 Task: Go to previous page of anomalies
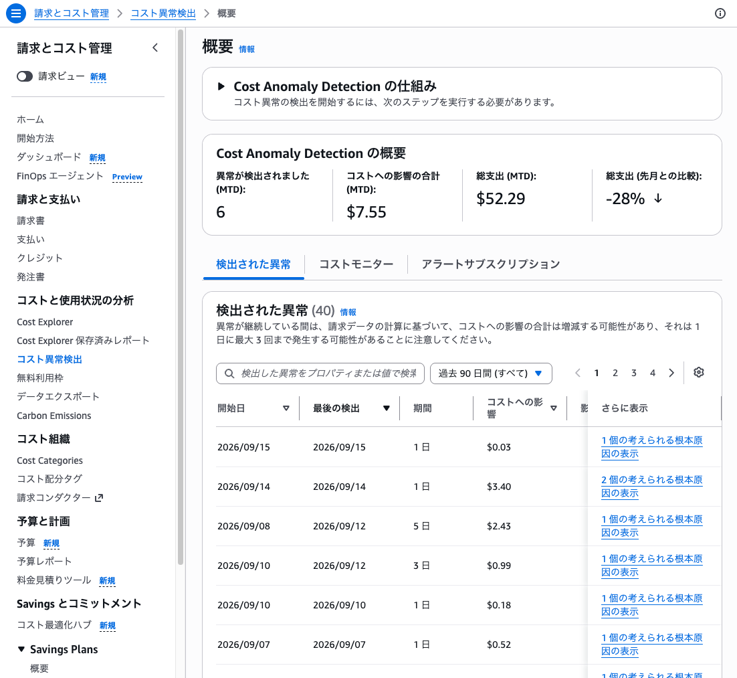[x=578, y=373]
